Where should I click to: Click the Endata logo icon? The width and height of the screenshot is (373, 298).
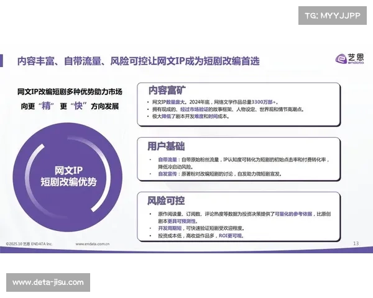point(341,59)
